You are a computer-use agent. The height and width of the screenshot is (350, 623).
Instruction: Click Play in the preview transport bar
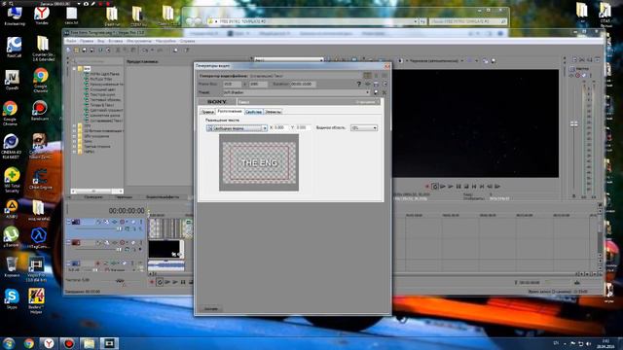pos(451,186)
